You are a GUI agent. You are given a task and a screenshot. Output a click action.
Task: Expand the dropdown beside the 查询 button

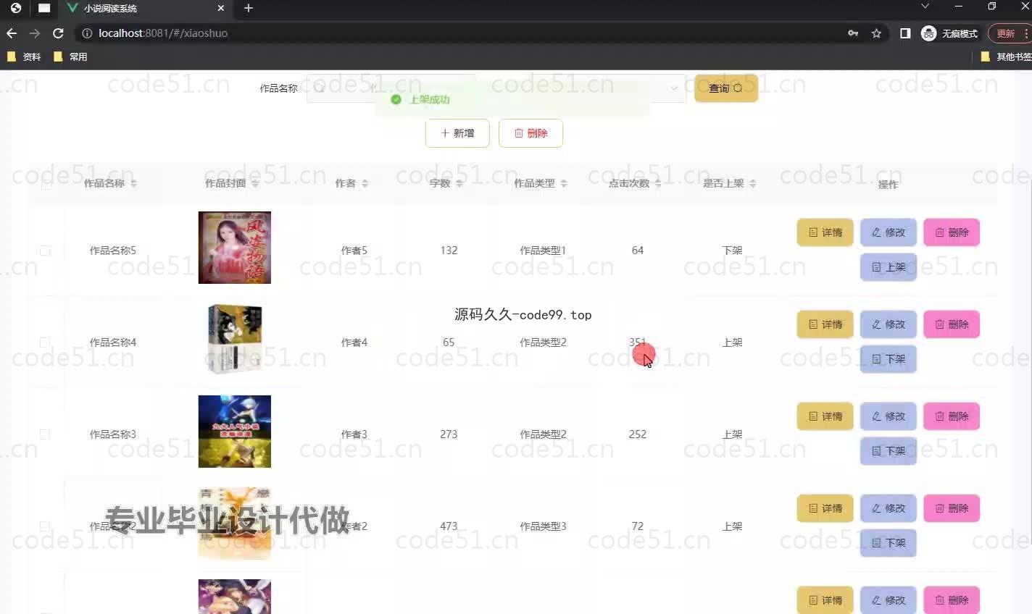(x=673, y=88)
